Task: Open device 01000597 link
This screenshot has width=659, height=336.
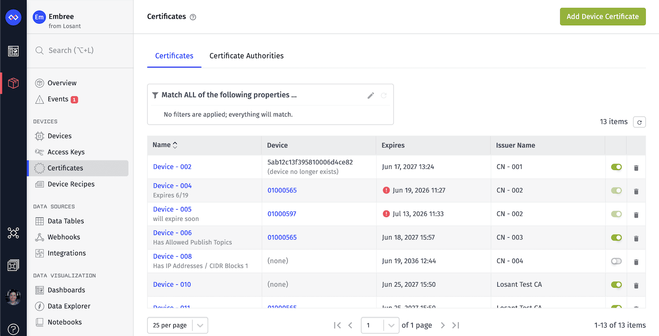Action: click(282, 214)
